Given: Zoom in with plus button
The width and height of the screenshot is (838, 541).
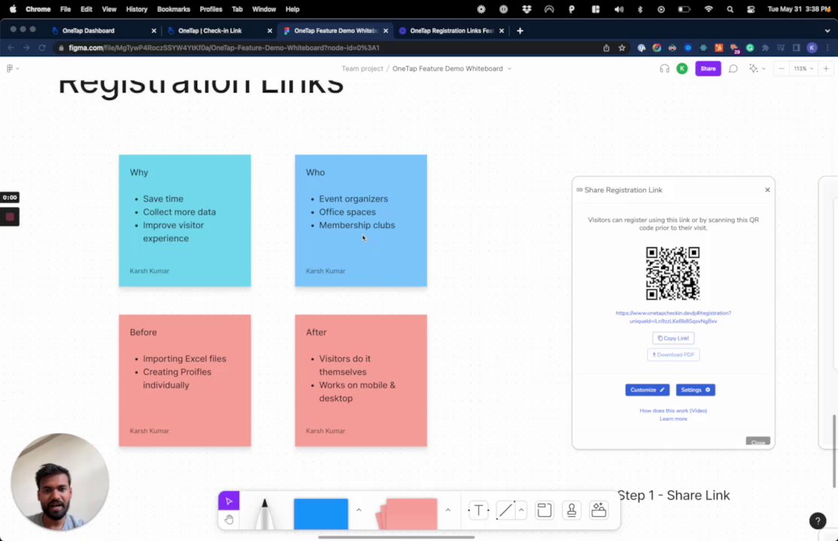Looking at the screenshot, I should tap(826, 68).
